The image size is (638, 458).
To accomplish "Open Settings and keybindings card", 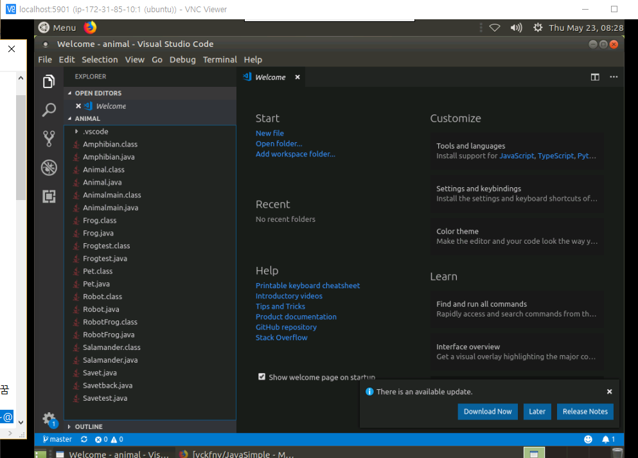I will 517,194.
